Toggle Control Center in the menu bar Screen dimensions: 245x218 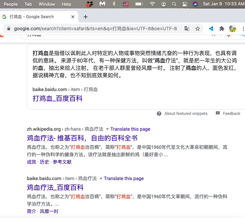[x=185, y=4]
